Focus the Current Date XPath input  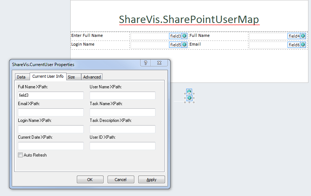[51, 146]
